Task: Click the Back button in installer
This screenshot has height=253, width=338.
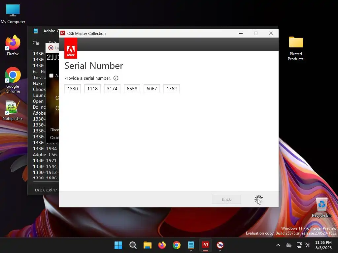Action: pyautogui.click(x=226, y=199)
